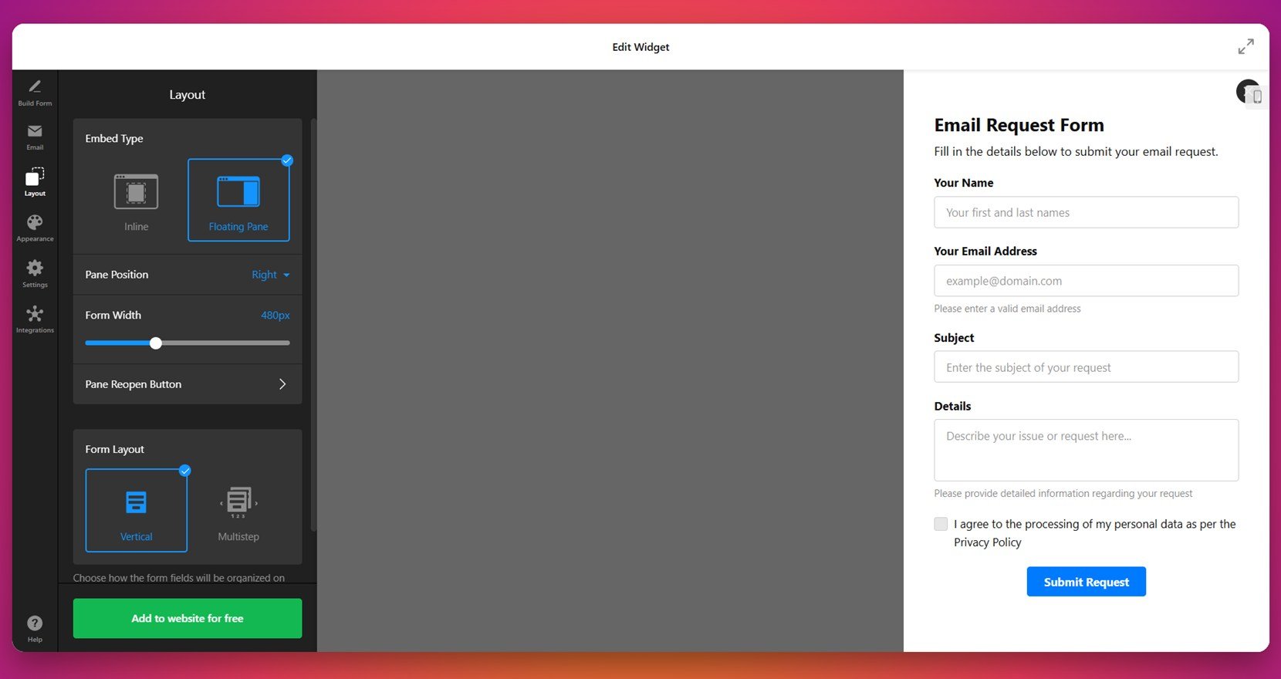Screen dimensions: 1281x679
Task: Select Multistep form layout
Action: click(238, 511)
